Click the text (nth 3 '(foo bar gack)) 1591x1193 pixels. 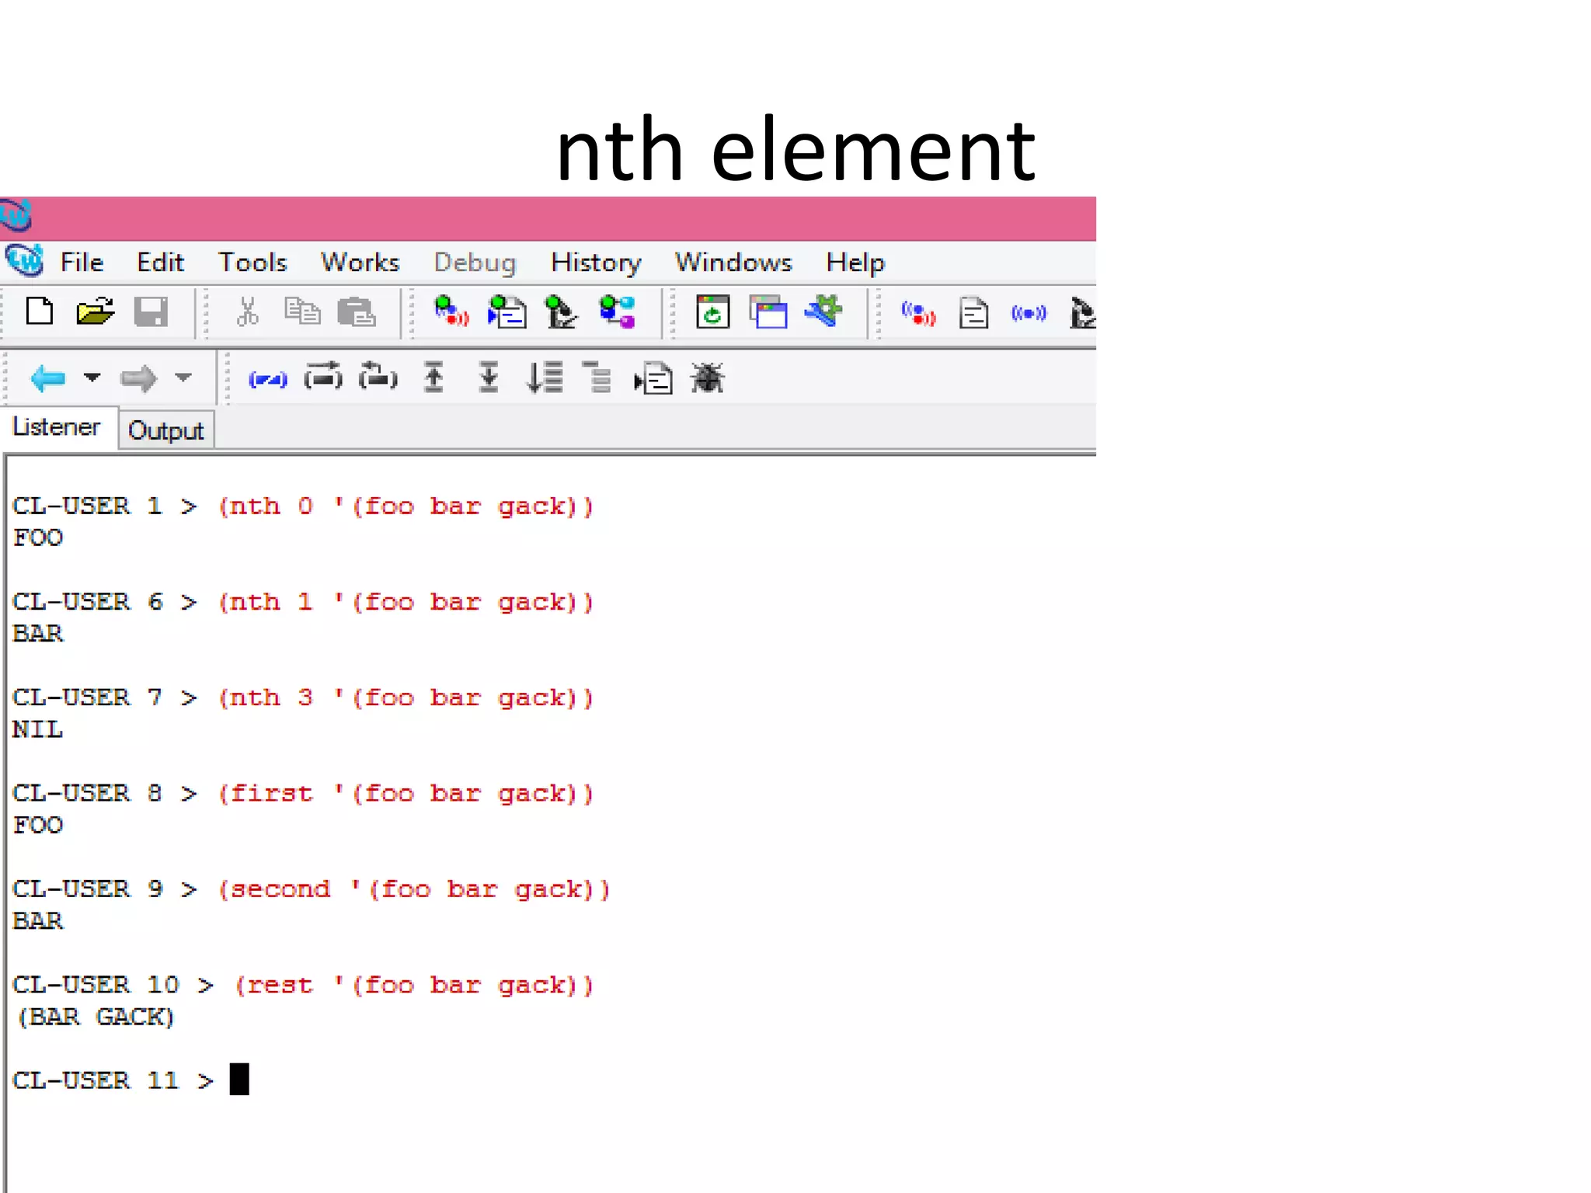click(406, 697)
